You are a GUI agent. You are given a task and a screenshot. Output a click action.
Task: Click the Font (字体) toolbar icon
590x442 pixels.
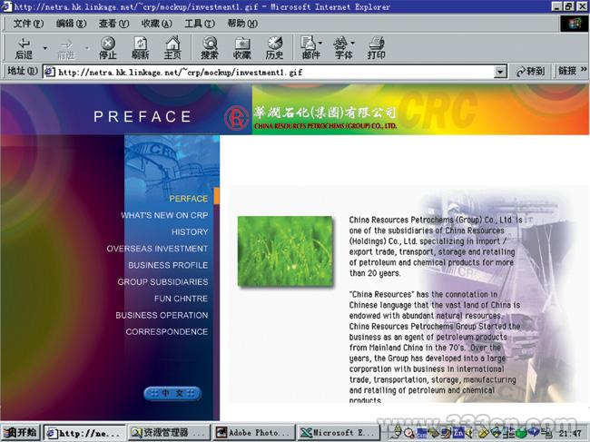pos(342,47)
